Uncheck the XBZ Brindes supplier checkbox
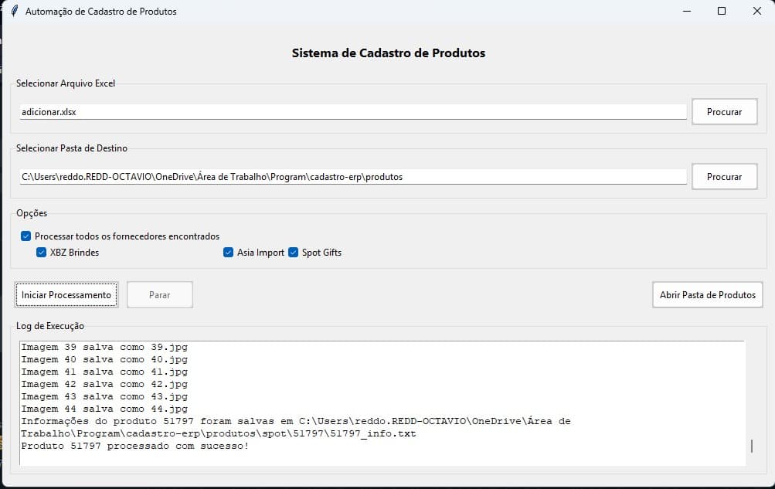775x489 pixels. (x=42, y=253)
